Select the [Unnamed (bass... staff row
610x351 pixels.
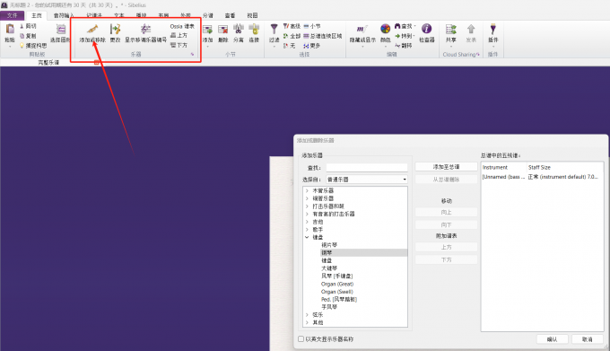pyautogui.click(x=542, y=177)
